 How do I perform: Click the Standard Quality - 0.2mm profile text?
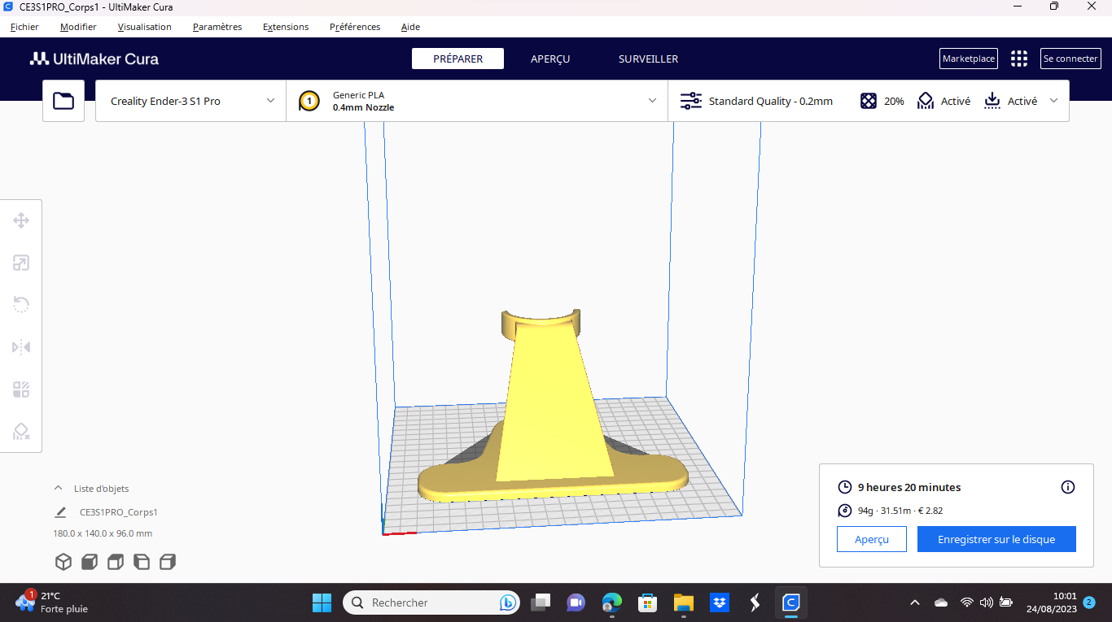pos(771,101)
